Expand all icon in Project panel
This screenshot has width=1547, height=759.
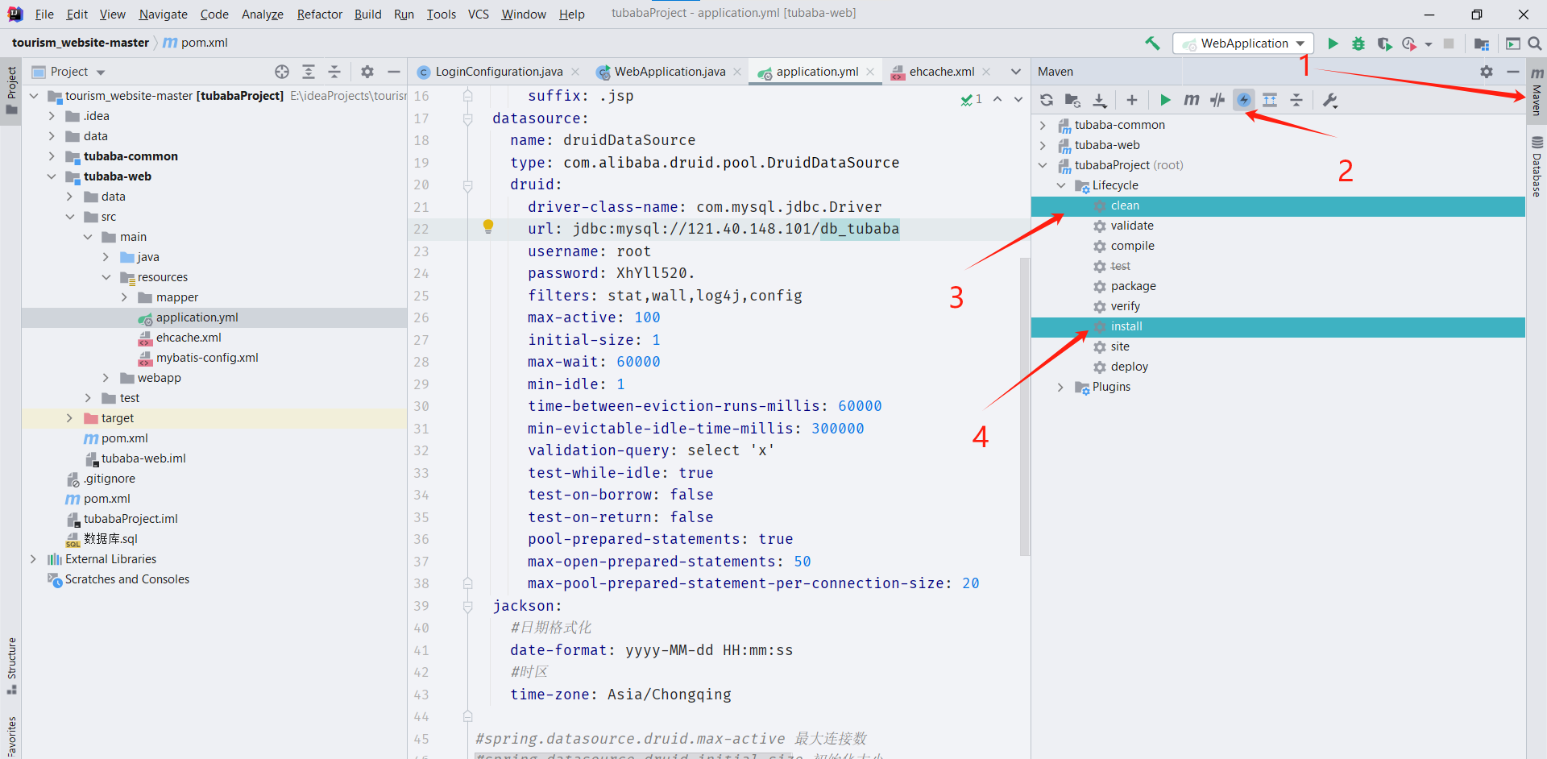coord(309,72)
